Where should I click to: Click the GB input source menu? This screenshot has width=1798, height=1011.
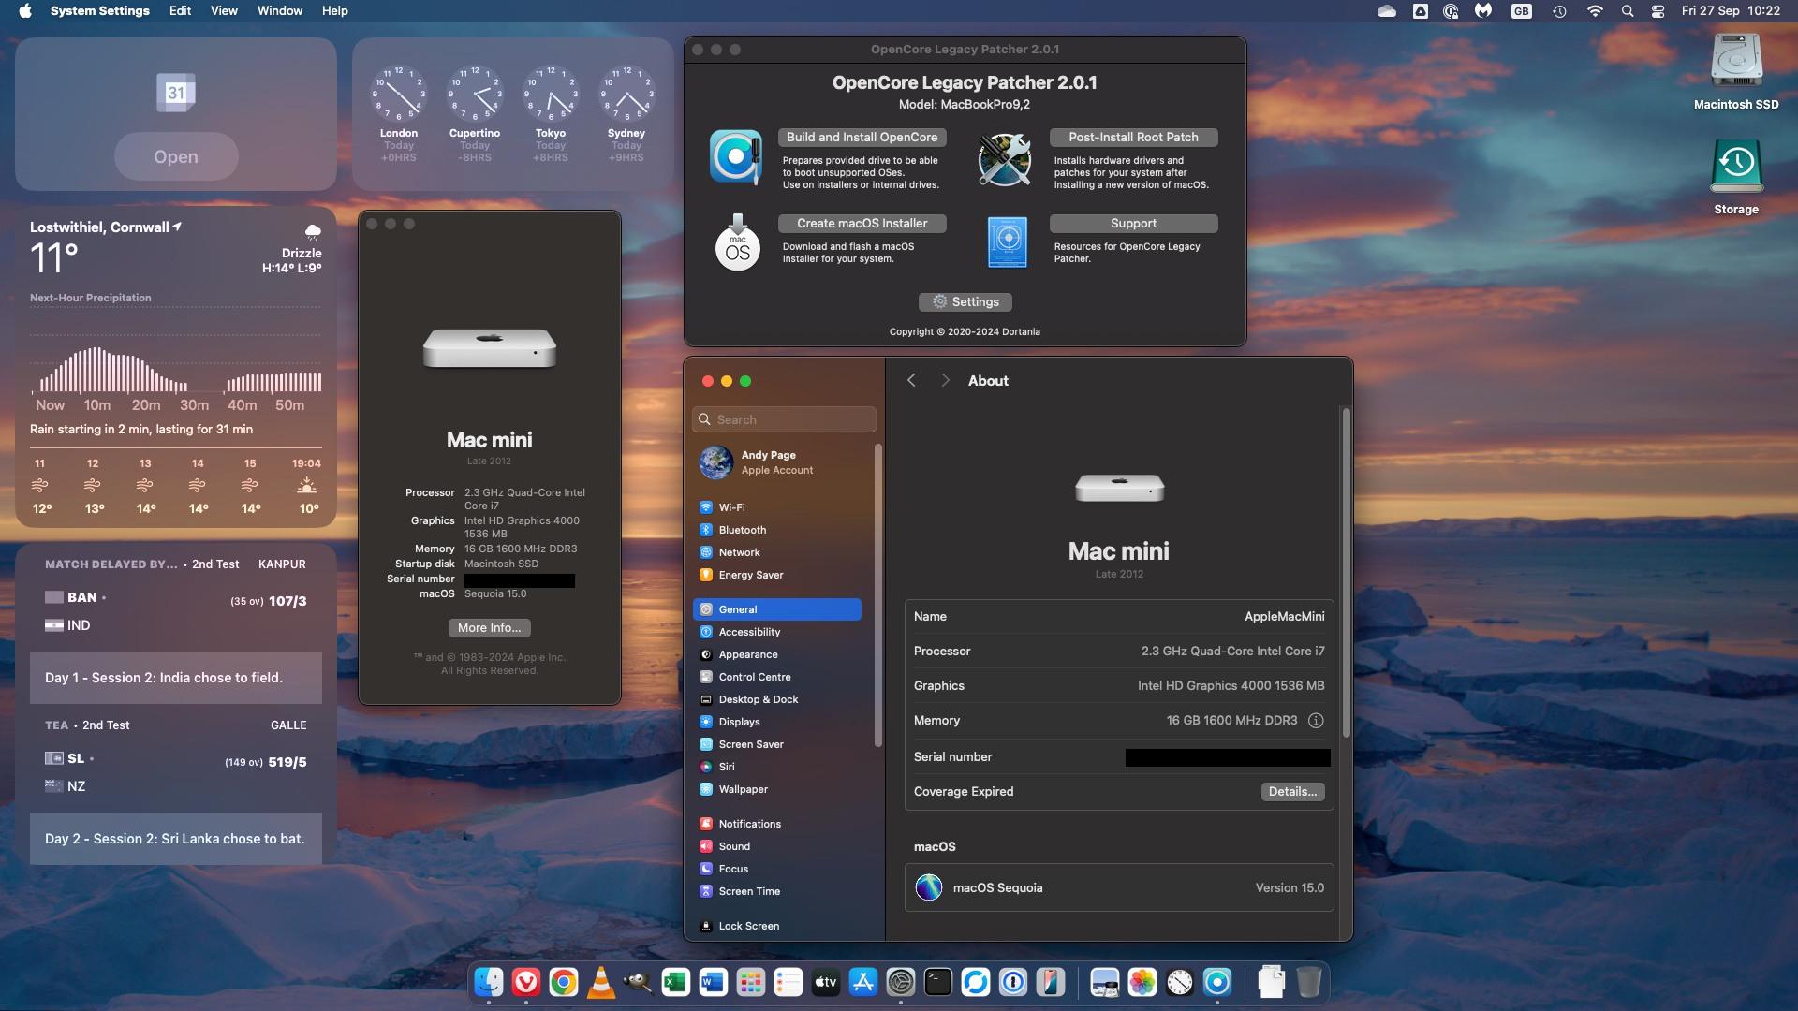tap(1522, 11)
